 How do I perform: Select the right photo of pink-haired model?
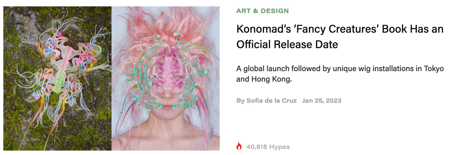(x=165, y=78)
